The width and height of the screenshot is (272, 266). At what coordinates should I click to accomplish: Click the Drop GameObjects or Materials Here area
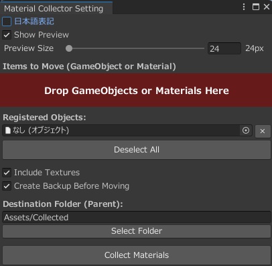pos(136,90)
